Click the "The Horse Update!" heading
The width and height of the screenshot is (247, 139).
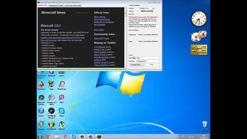point(49,30)
